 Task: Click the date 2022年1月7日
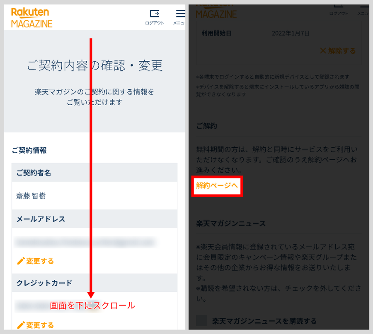coord(291,33)
